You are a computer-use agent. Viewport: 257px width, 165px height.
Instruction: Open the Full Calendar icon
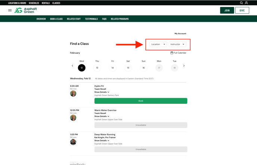pyautogui.click(x=172, y=53)
